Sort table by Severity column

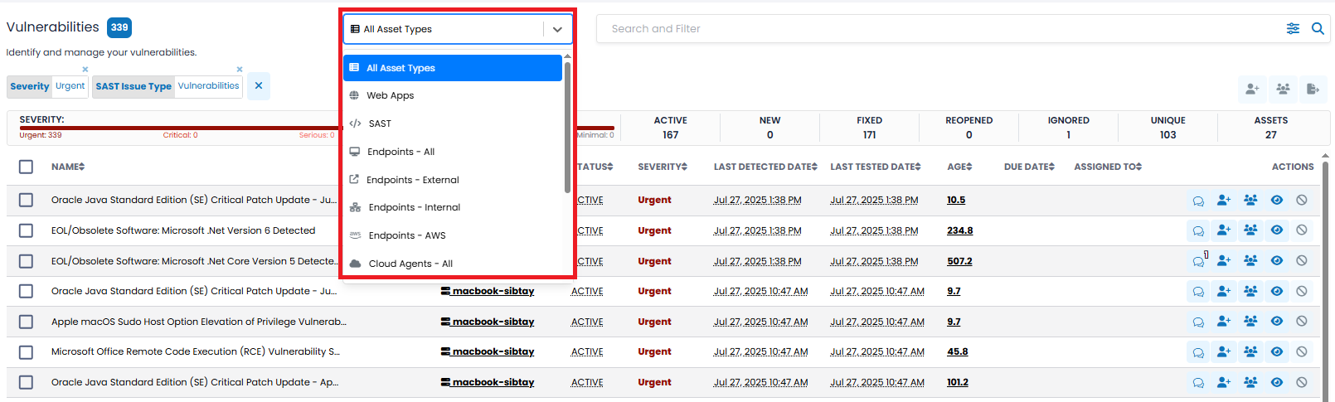click(x=663, y=167)
